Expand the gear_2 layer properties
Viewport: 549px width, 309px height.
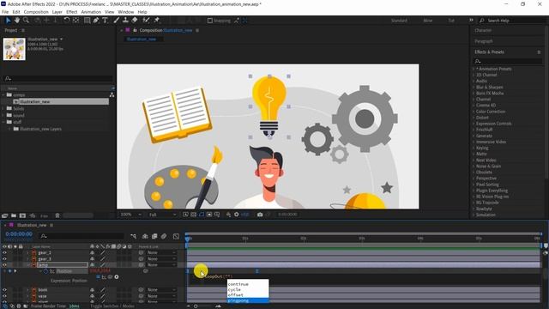click(x=28, y=252)
